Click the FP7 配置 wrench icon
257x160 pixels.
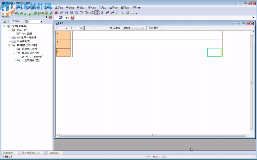point(18,34)
